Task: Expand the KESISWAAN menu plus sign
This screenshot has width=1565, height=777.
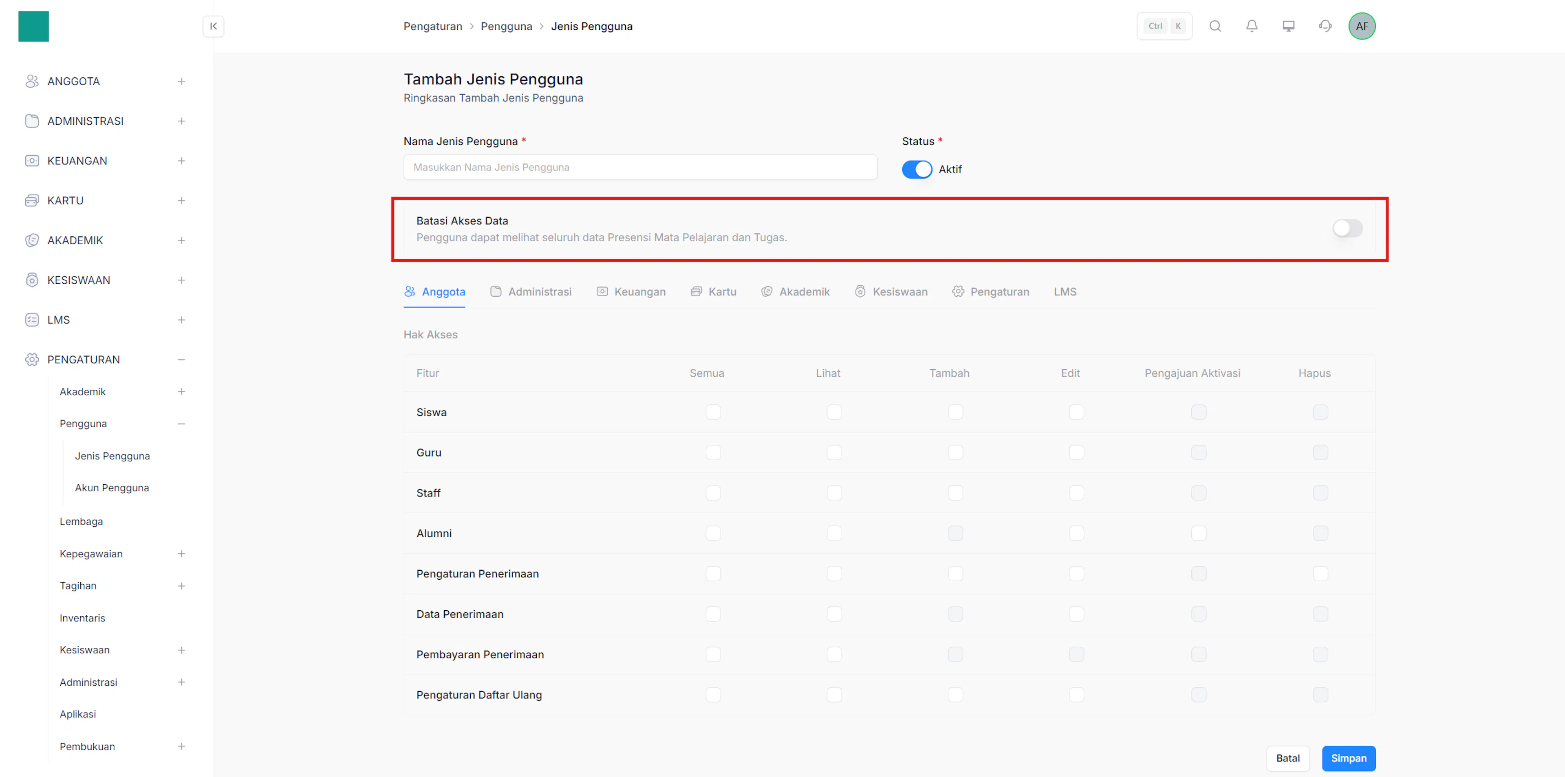Action: (x=181, y=280)
